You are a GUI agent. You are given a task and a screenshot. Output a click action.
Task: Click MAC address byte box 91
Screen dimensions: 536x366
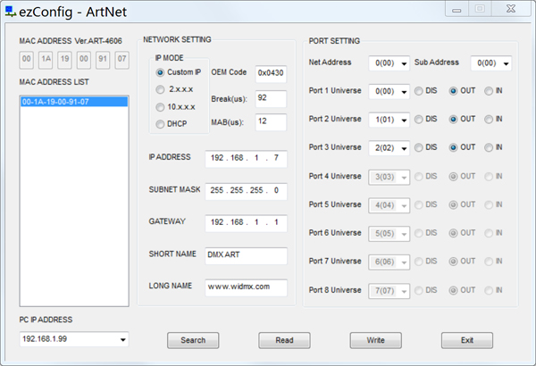pyautogui.click(x=103, y=60)
